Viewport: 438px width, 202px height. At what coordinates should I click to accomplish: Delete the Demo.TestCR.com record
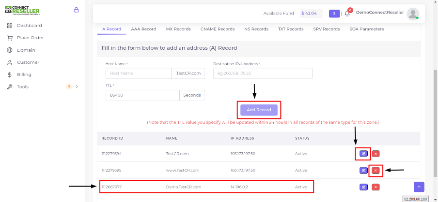[375, 187]
